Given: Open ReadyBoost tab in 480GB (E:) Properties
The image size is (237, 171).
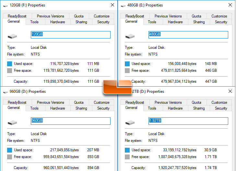Looking at the screenshot, I should click(135, 16).
